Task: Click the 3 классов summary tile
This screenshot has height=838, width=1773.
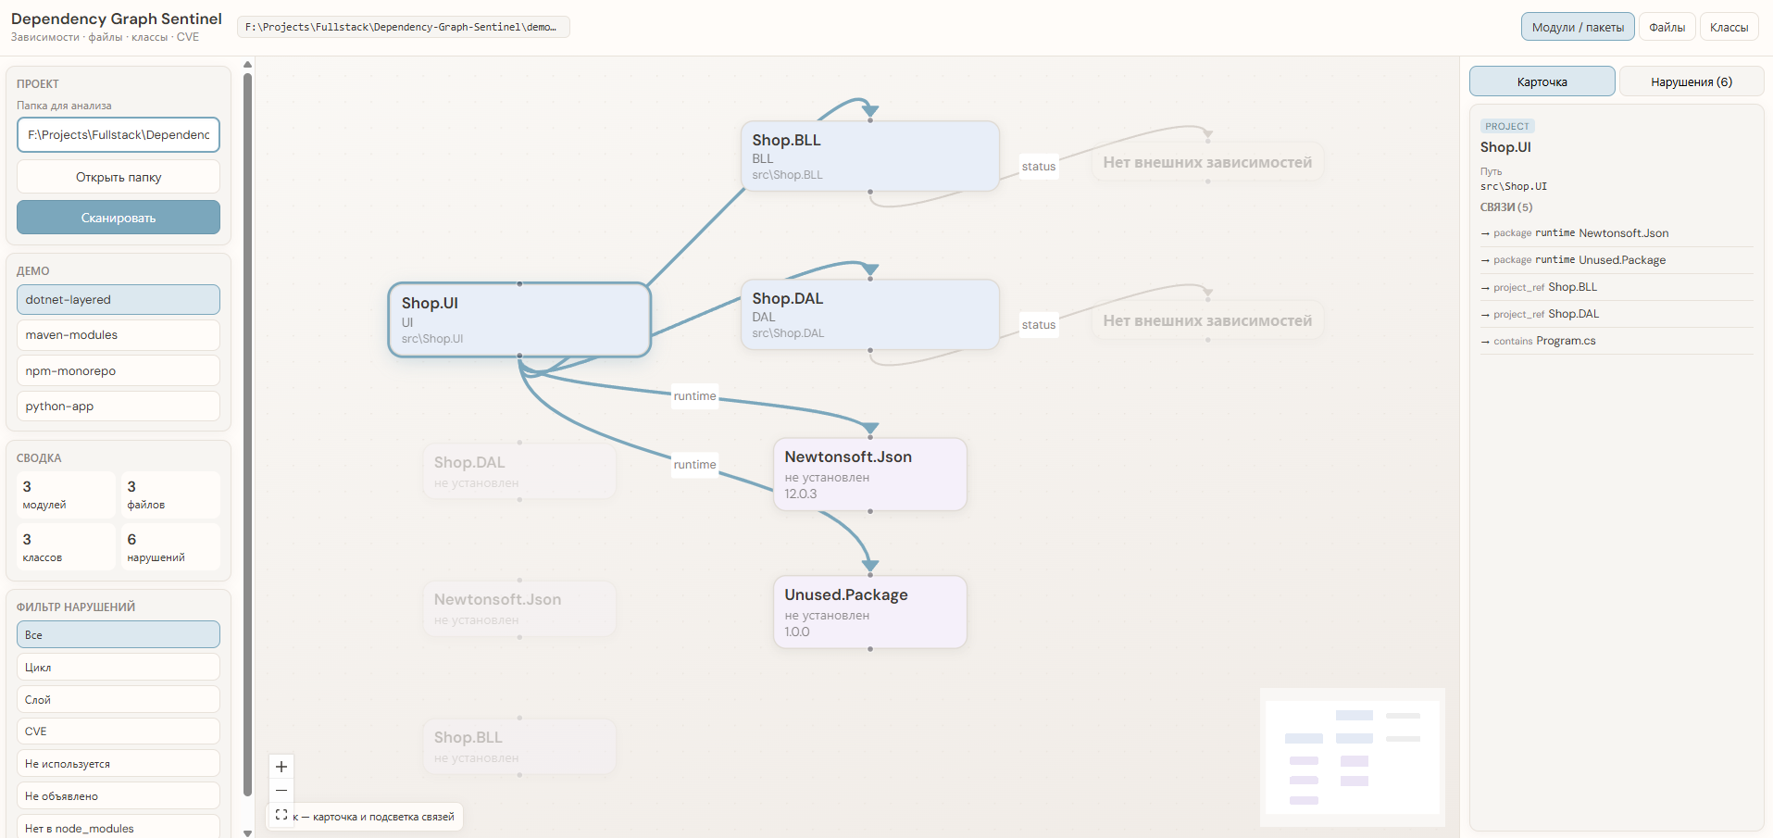Action: (x=66, y=547)
